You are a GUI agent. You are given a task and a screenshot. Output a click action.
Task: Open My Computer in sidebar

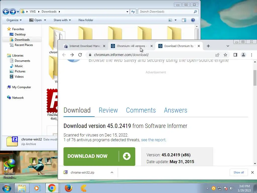pos(22,87)
